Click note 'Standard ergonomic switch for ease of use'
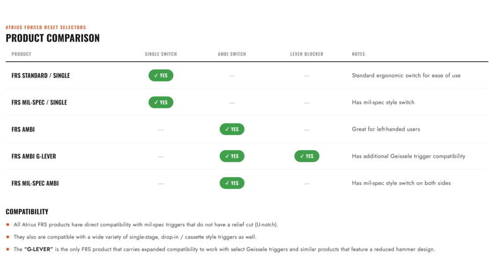Image resolution: width=494 pixels, height=278 pixels. click(x=406, y=75)
